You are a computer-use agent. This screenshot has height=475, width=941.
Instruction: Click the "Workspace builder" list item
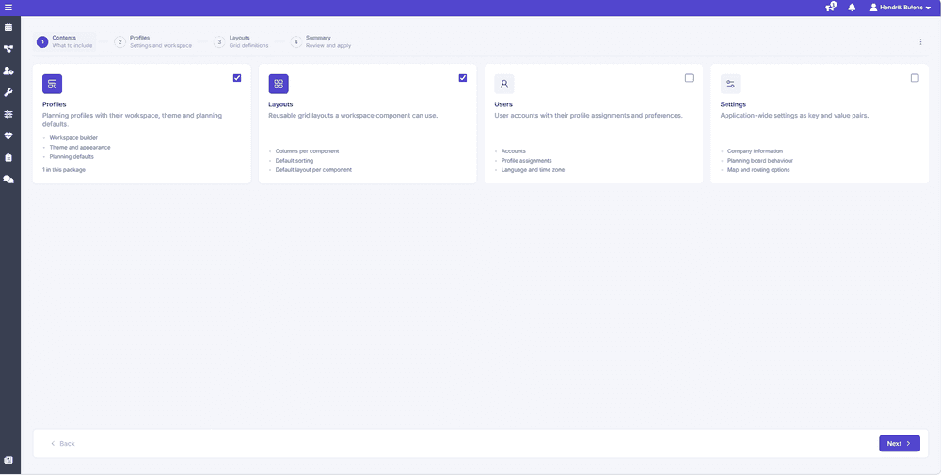73,138
